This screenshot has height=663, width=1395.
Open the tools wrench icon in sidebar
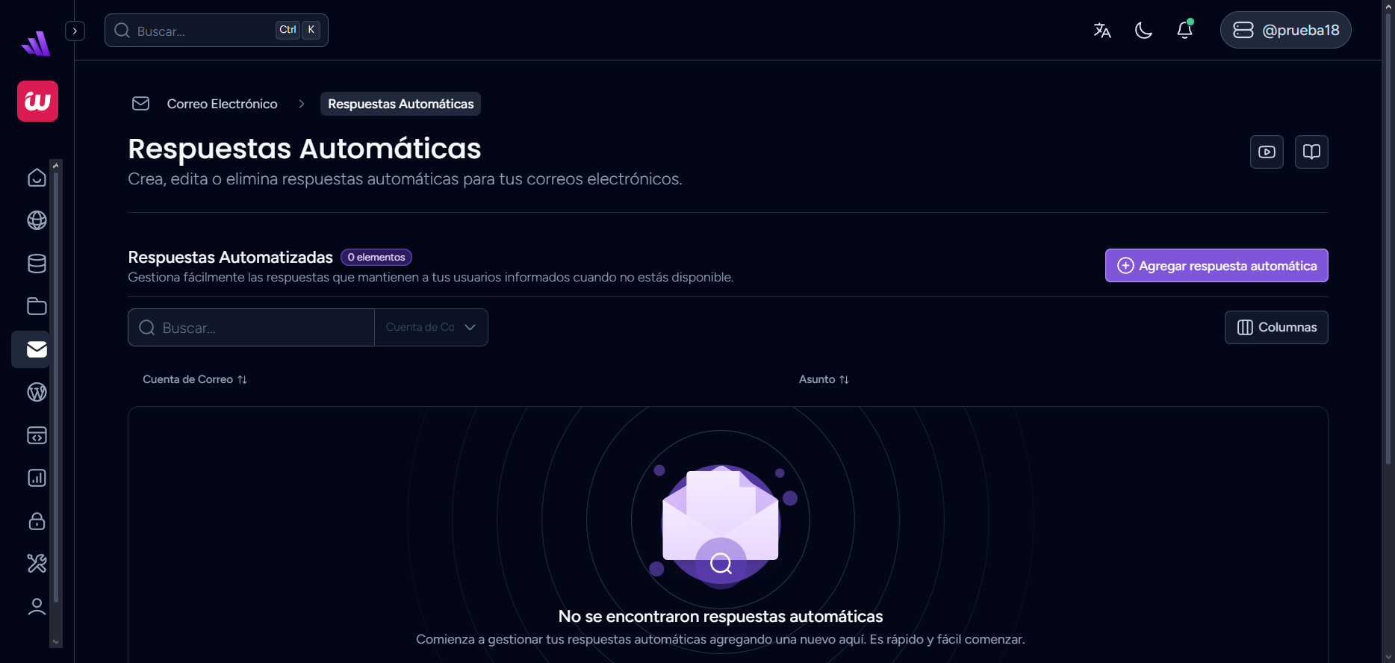[x=37, y=564]
